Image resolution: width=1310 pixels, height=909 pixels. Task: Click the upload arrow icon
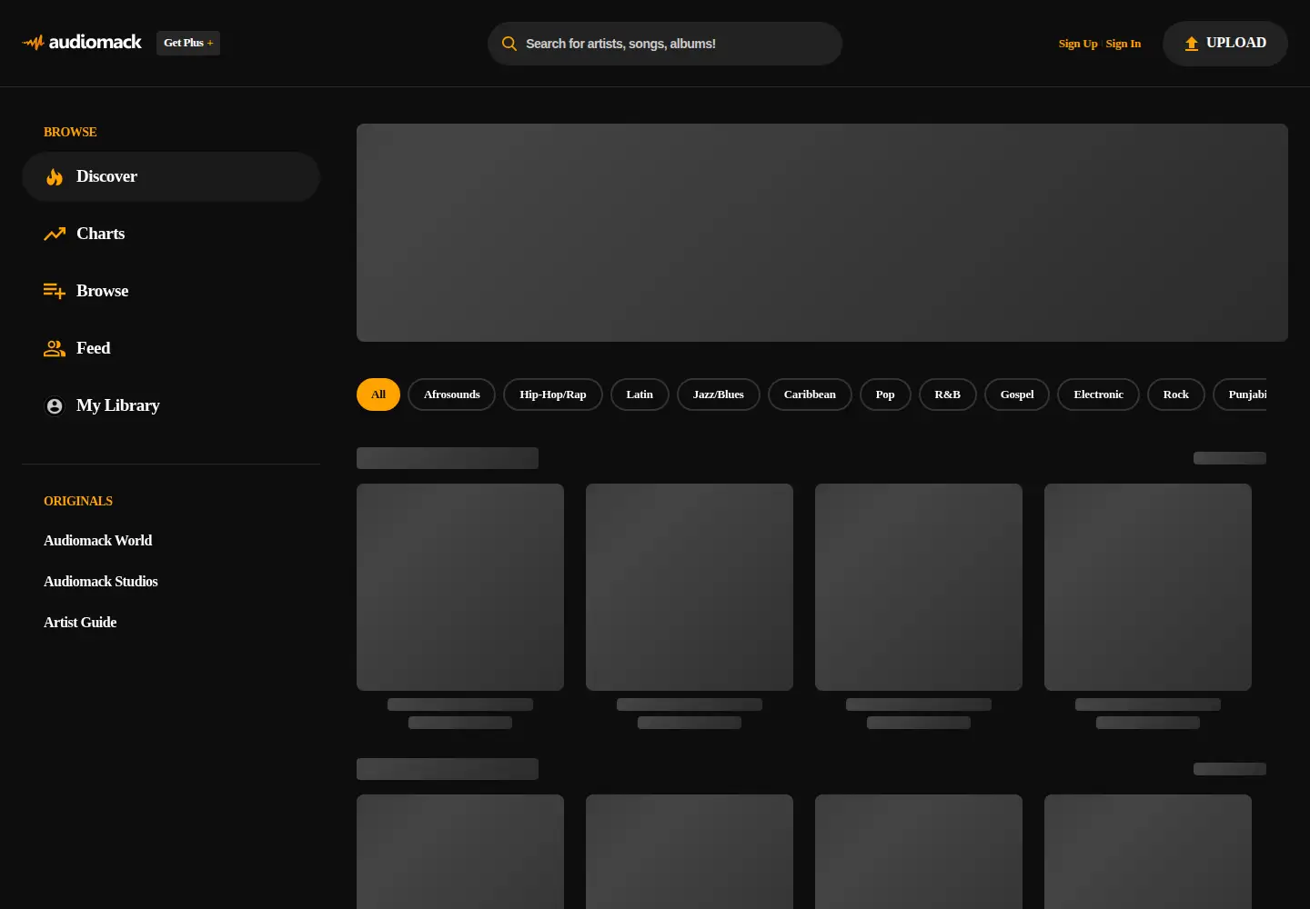pyautogui.click(x=1192, y=44)
